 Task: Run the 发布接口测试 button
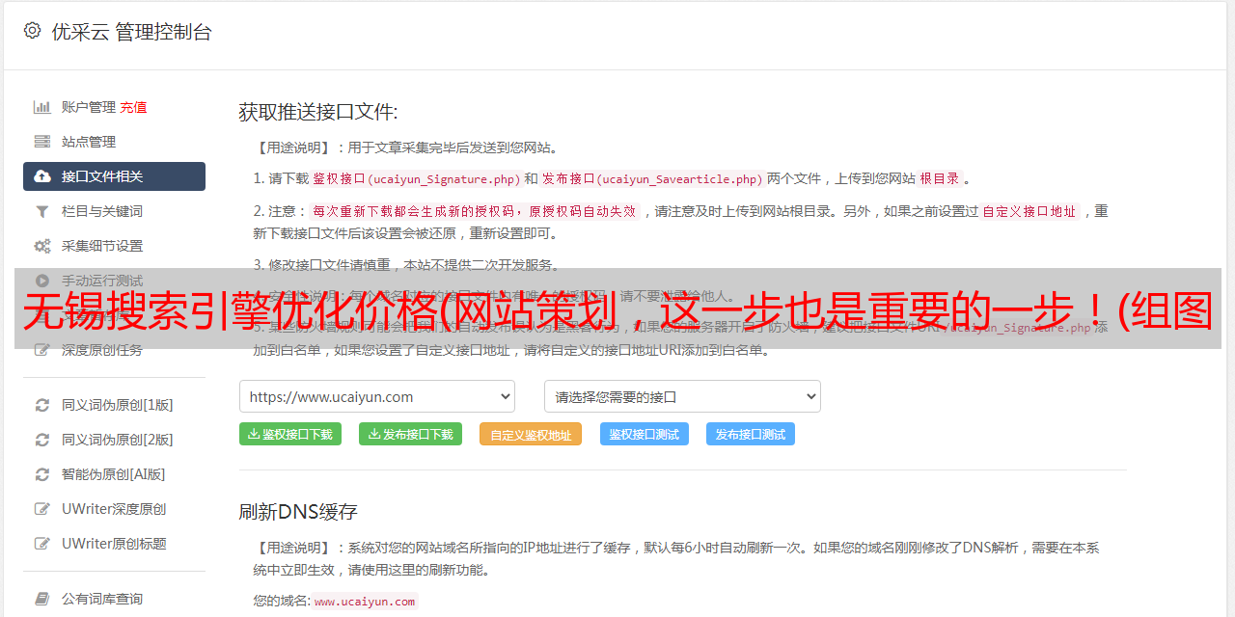click(751, 434)
